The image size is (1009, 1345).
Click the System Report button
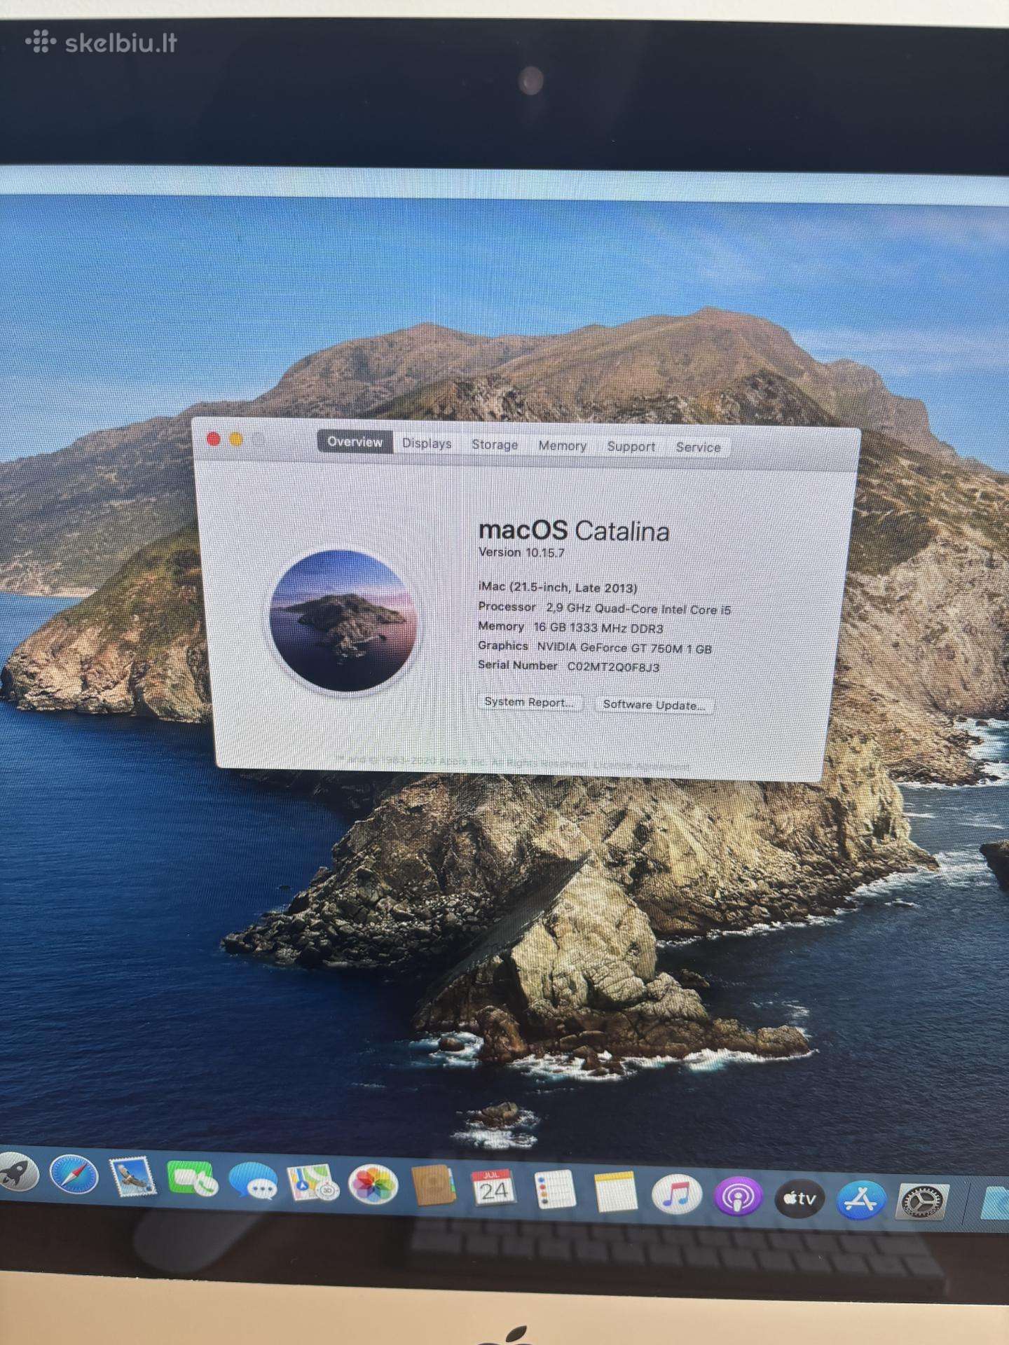(x=530, y=702)
